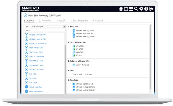Open settings gear icon
The width and height of the screenshot is (173, 106).
[141, 9]
